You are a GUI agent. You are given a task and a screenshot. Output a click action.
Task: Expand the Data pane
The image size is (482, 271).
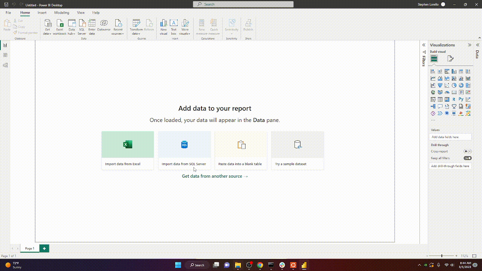[477, 45]
